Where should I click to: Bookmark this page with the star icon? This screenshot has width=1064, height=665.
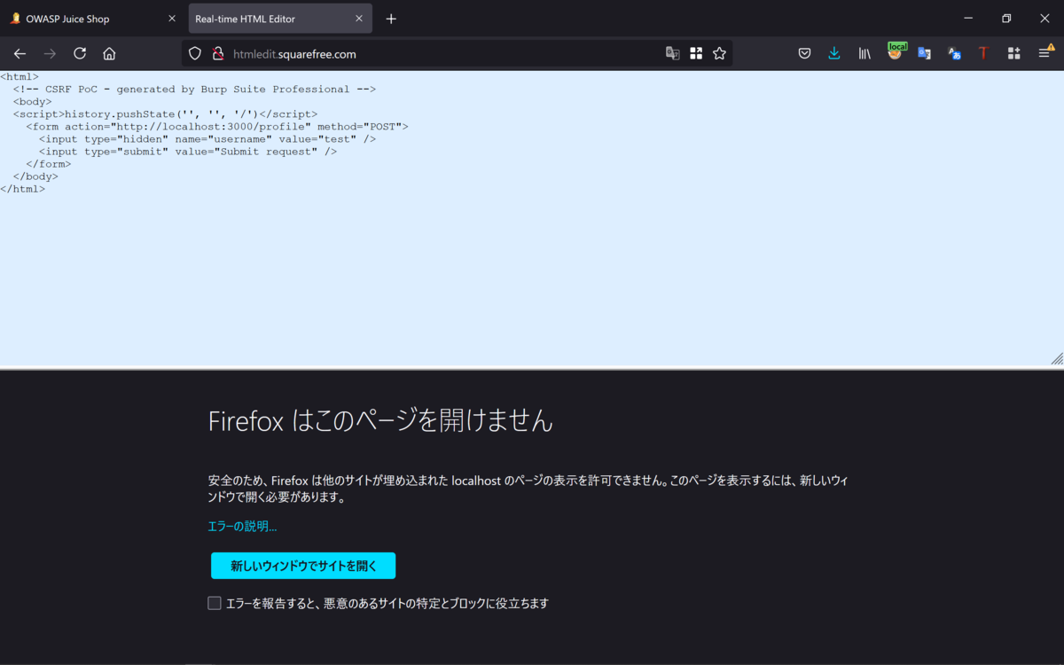pos(719,53)
